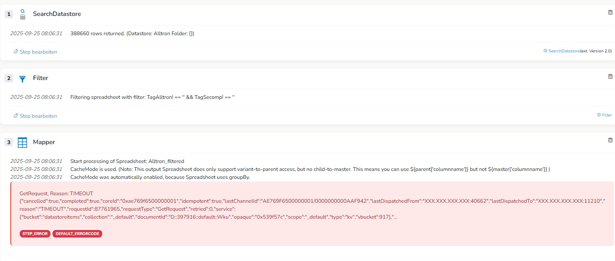Click the DEFAULT_ERRORCODE red badge
This screenshot has height=261, width=615.
pyautogui.click(x=77, y=234)
